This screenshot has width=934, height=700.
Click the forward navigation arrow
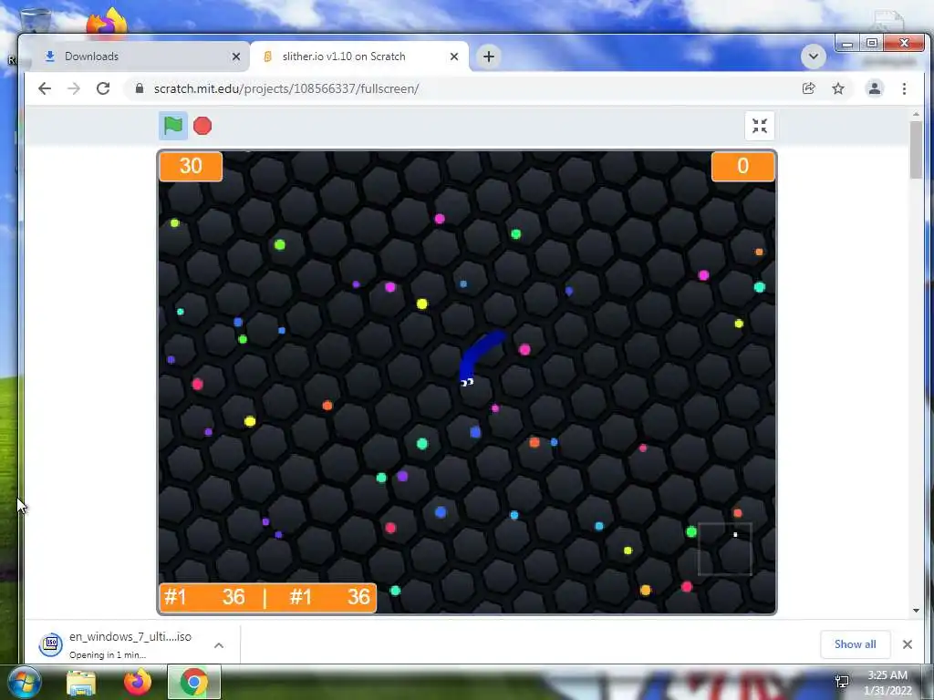point(74,88)
